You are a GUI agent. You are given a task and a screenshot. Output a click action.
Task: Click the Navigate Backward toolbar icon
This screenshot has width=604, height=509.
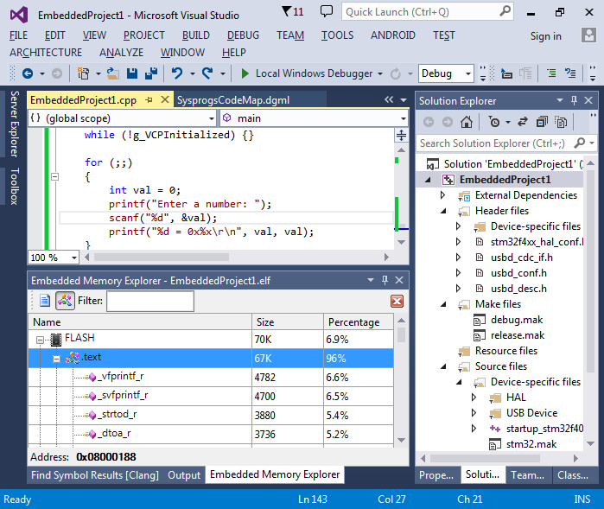click(28, 73)
